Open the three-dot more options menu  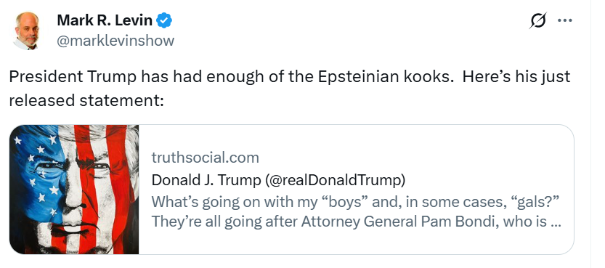[565, 20]
